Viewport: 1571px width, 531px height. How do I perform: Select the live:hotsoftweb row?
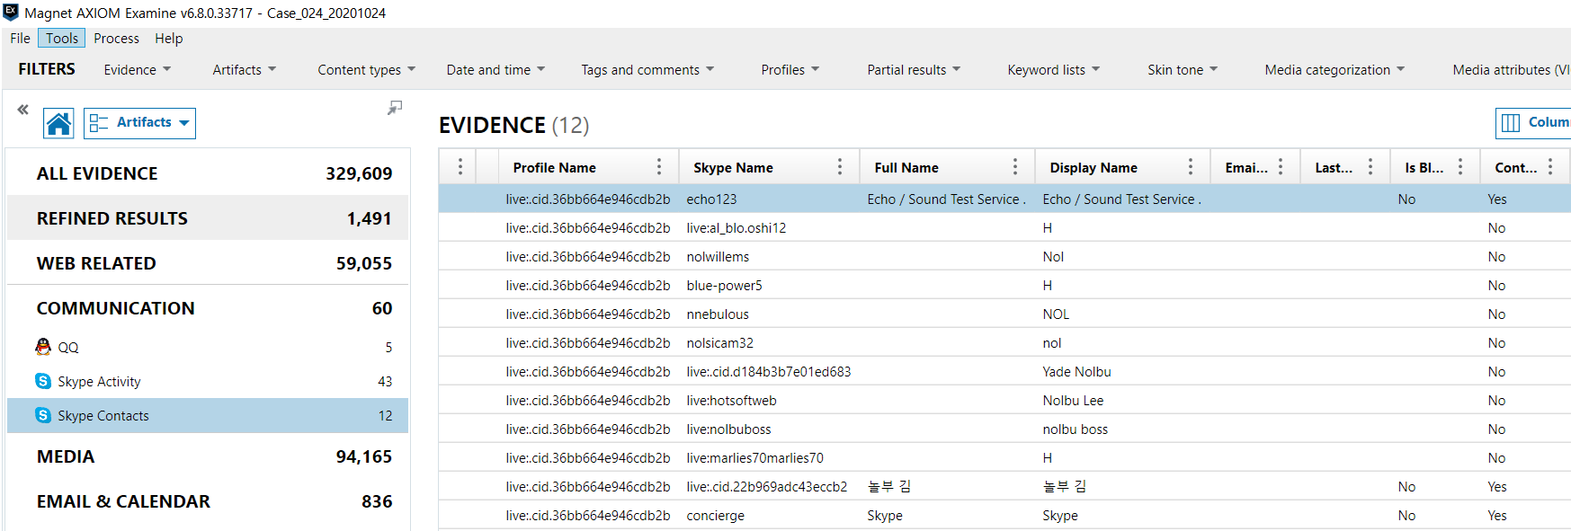click(1004, 401)
